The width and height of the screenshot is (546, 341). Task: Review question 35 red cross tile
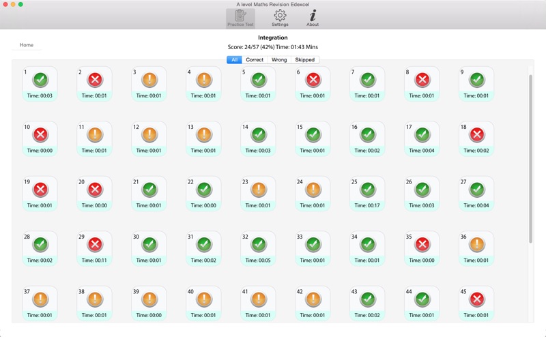click(422, 249)
